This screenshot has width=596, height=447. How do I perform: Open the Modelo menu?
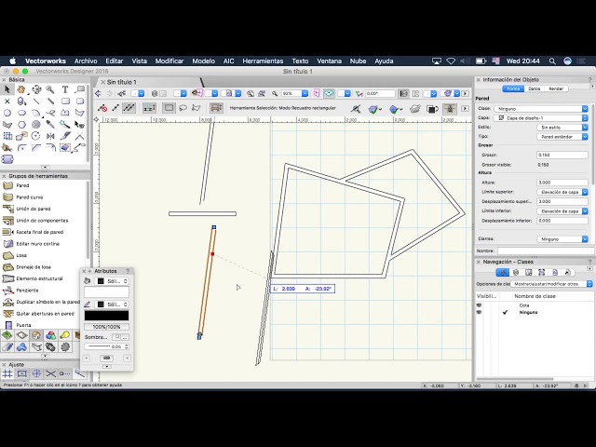coord(203,61)
